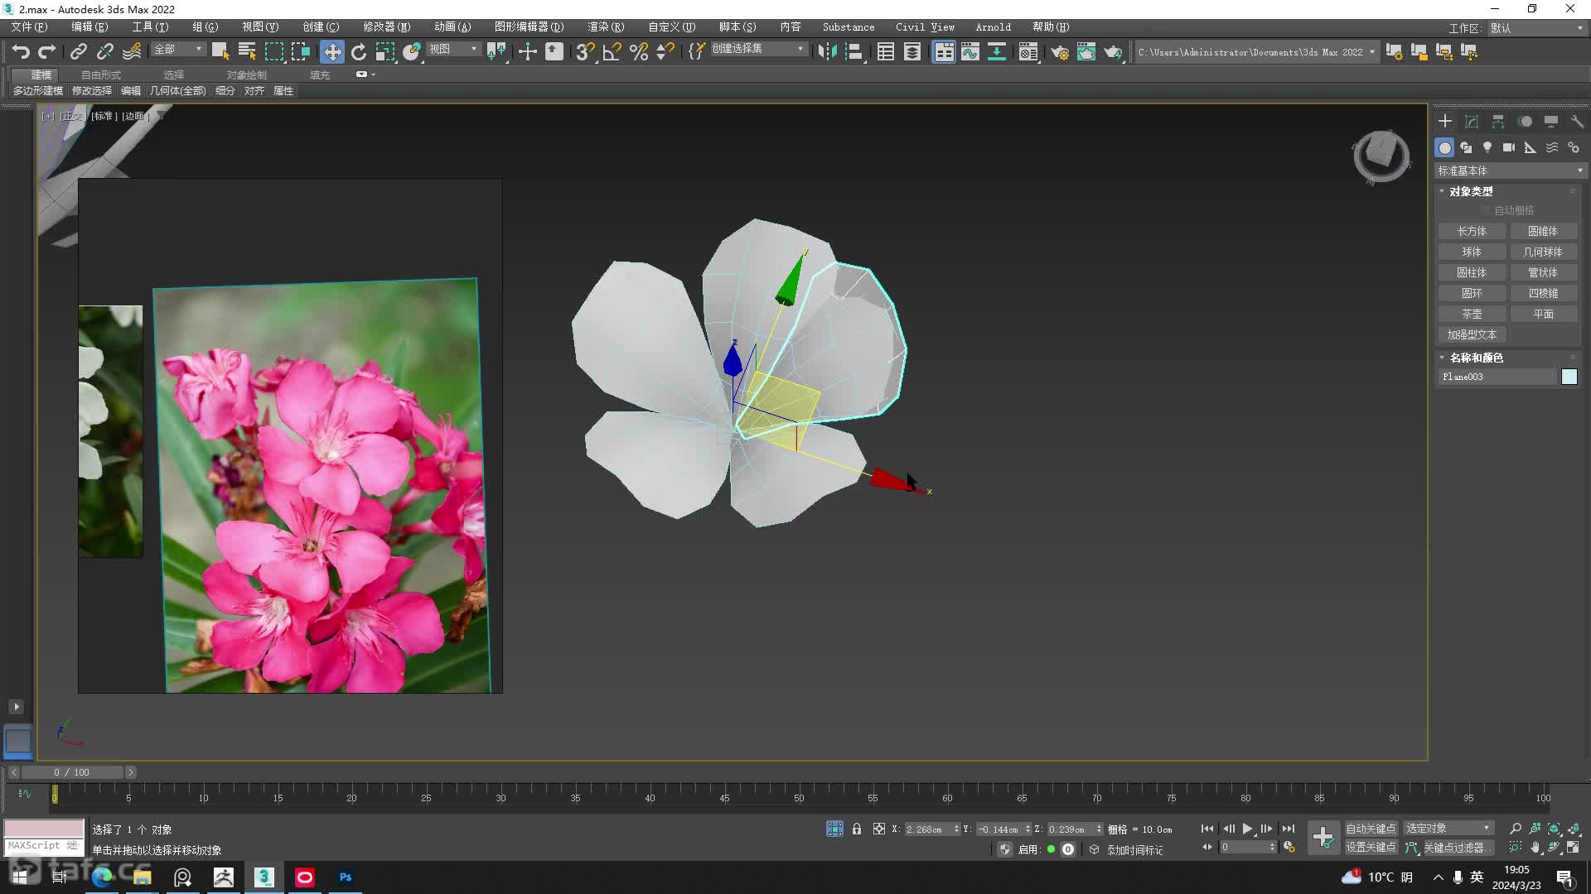Click the Align tool icon
The width and height of the screenshot is (1591, 894).
pyautogui.click(x=854, y=52)
